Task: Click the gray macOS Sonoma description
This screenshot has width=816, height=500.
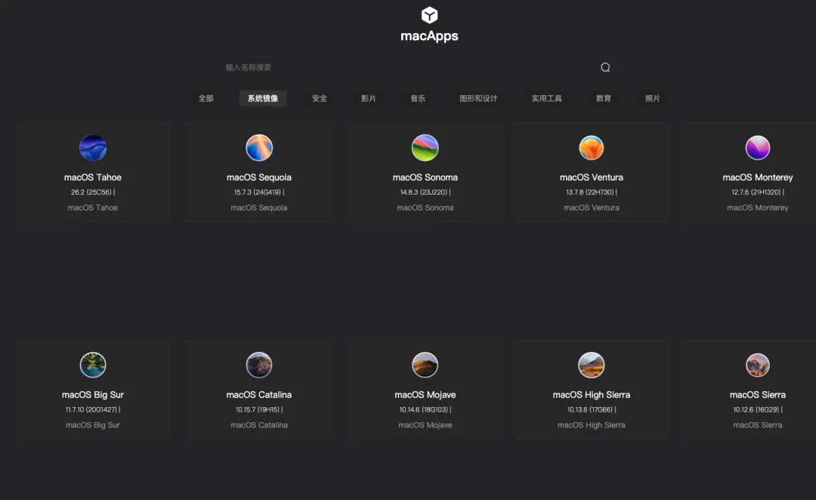Action: 425,208
